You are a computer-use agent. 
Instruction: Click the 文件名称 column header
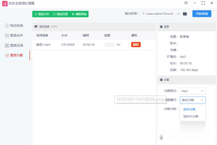[x=42, y=36]
